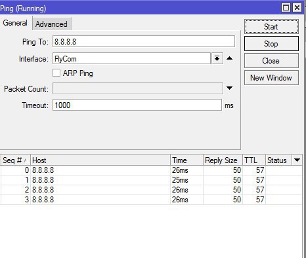Sort results by Time column
Viewport: 306px width, 258px height.
[x=186, y=160]
